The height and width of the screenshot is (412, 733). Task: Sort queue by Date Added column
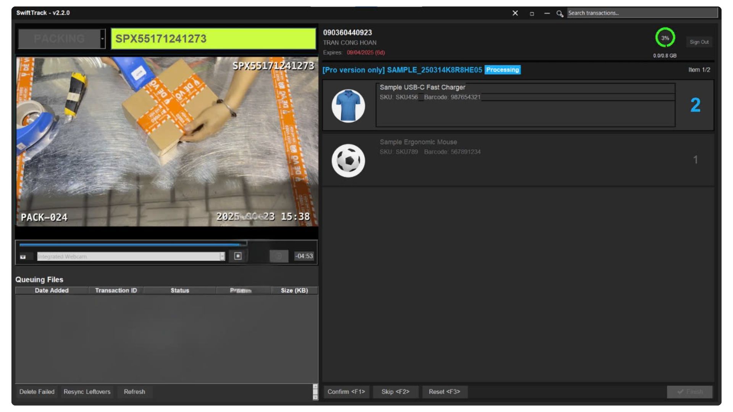pyautogui.click(x=52, y=290)
